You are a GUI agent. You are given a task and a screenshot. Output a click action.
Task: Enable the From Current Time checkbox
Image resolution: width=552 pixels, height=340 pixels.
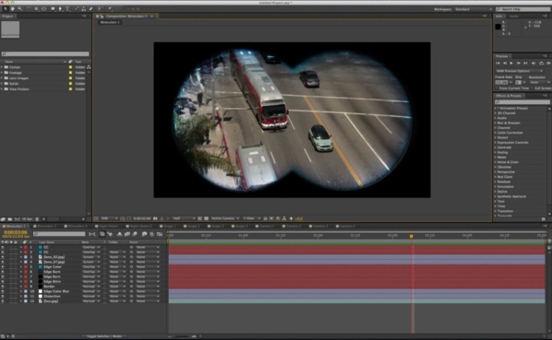[x=497, y=88]
